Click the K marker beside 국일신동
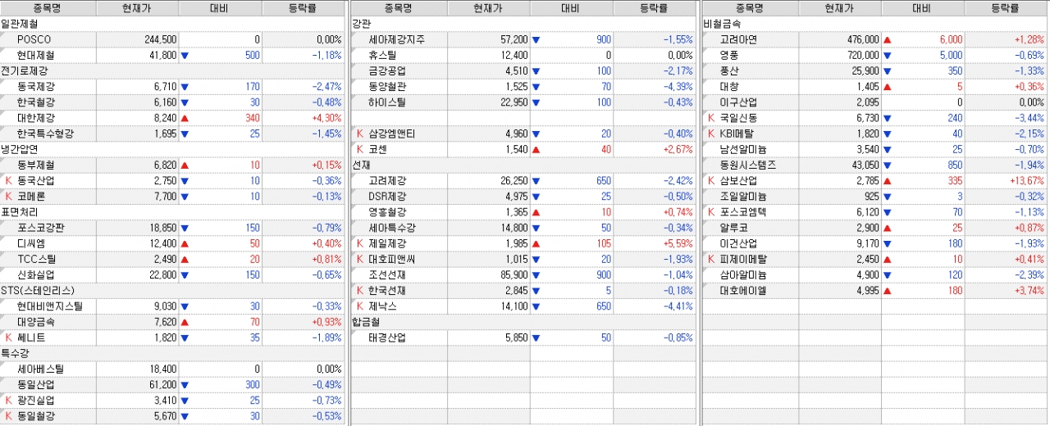 (x=711, y=118)
